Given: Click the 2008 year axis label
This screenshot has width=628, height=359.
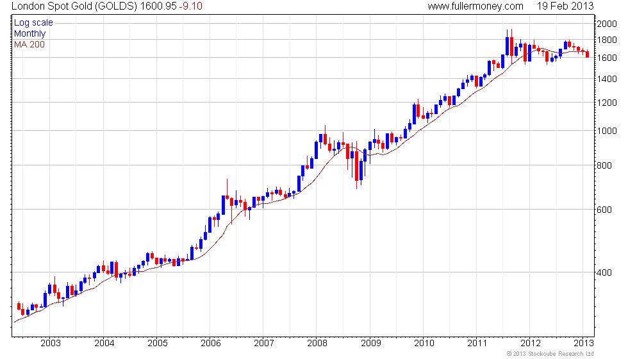Looking at the screenshot, I should click(x=317, y=343).
